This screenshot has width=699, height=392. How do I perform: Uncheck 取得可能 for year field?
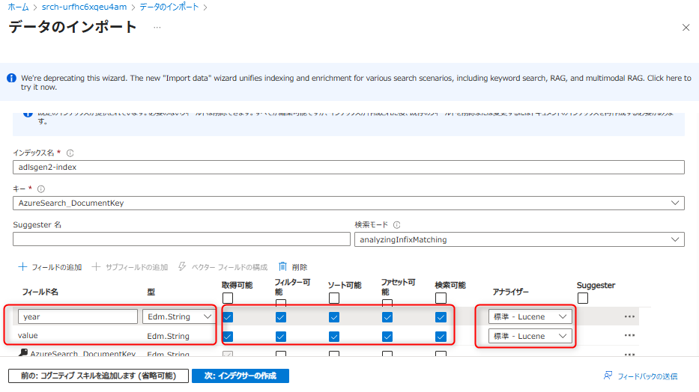pos(228,317)
